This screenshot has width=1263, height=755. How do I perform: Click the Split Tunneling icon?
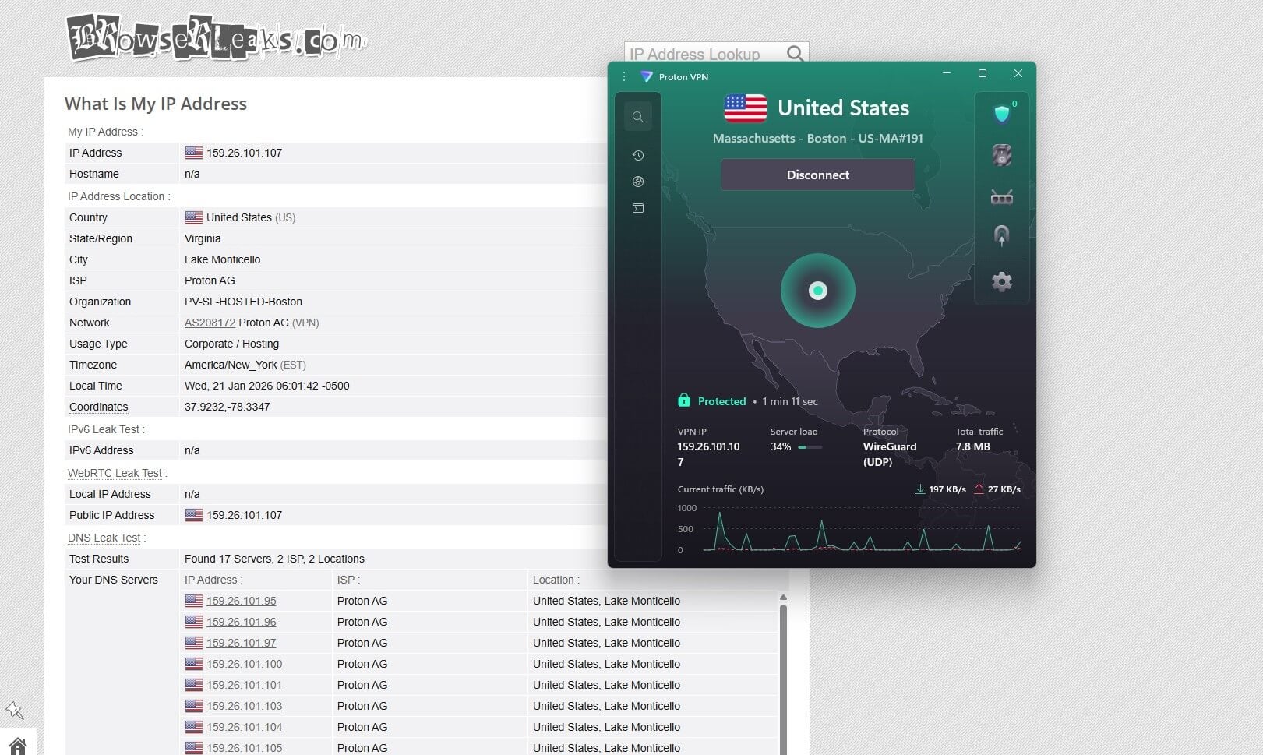pos(1002,235)
